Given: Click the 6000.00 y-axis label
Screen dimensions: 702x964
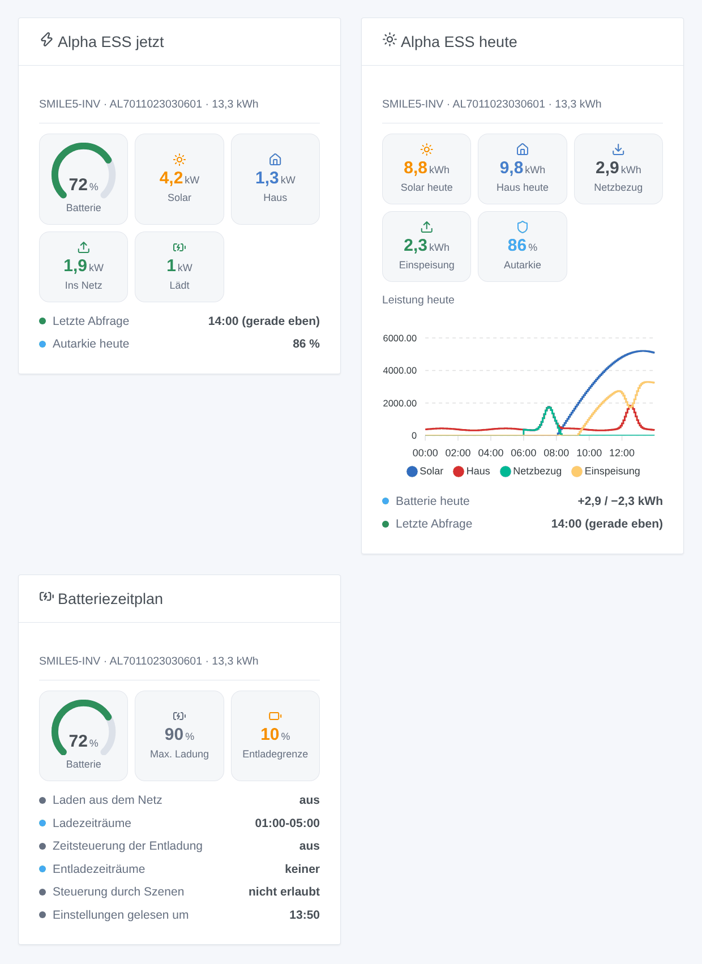Looking at the screenshot, I should click(400, 338).
